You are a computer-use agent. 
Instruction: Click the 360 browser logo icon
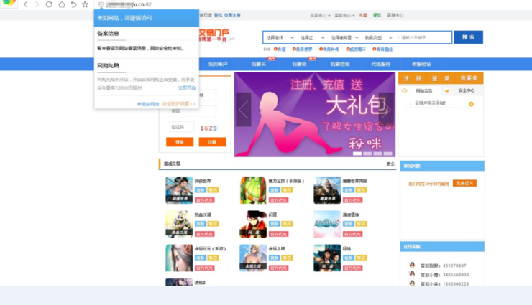tap(8, 5)
